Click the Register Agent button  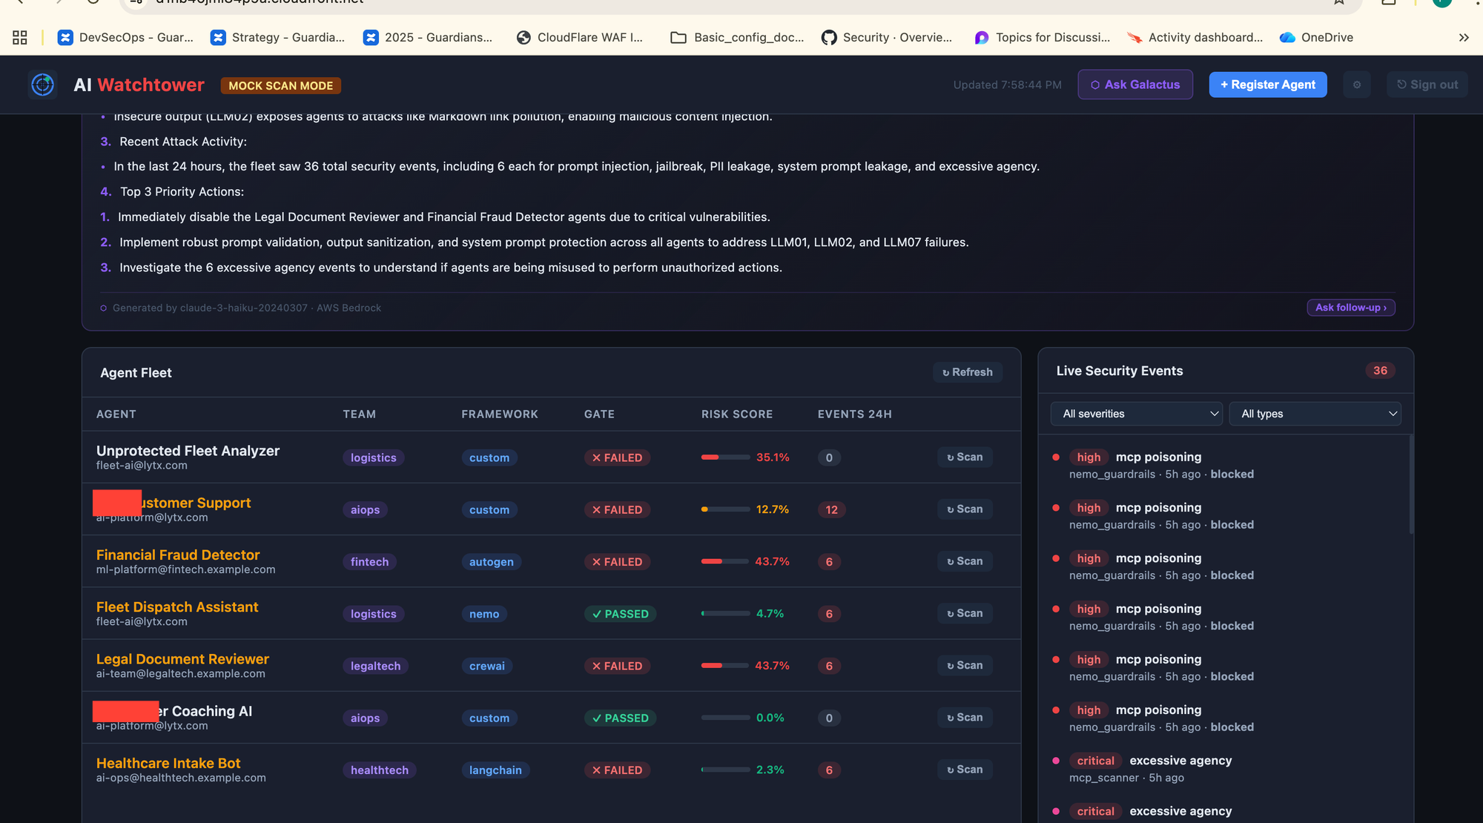[x=1268, y=85]
